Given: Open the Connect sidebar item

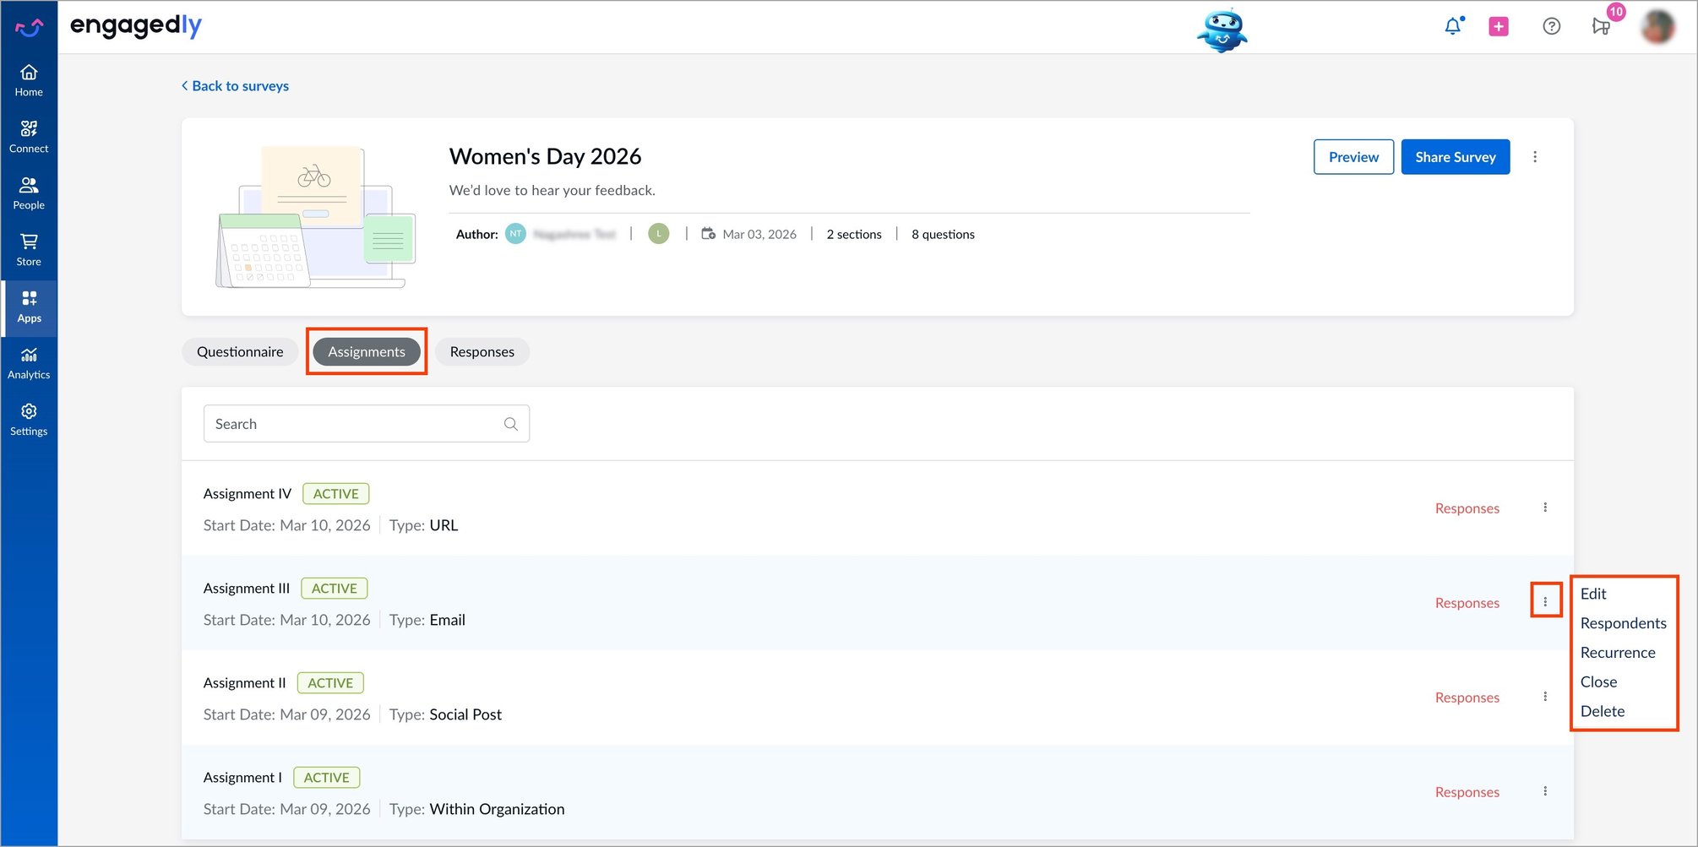Looking at the screenshot, I should click(x=29, y=137).
